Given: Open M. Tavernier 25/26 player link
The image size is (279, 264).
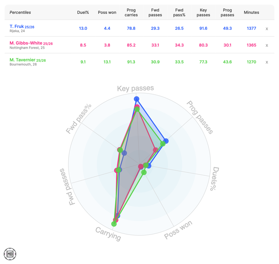Looking at the screenshot, I should click(x=28, y=60).
